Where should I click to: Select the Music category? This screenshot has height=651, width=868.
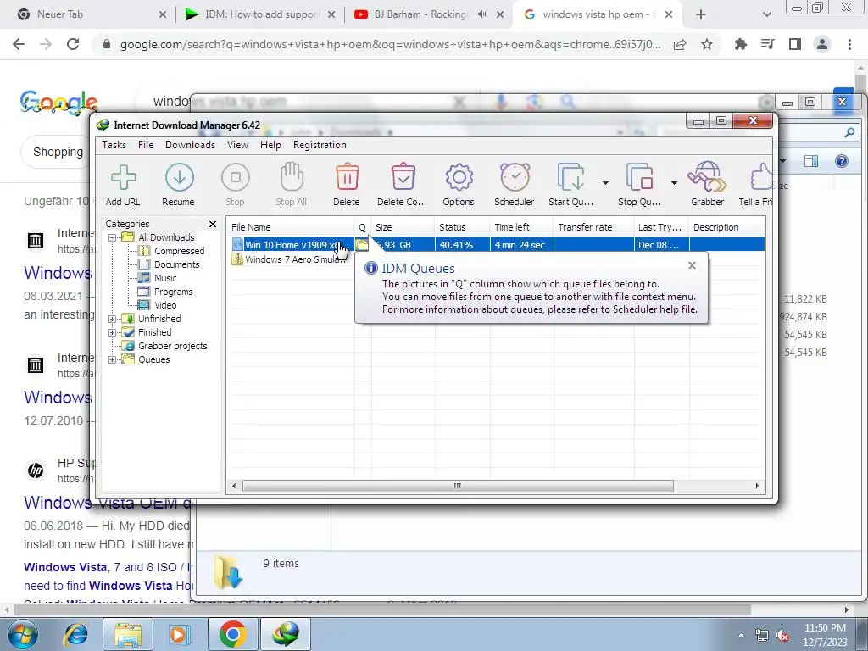pos(165,278)
